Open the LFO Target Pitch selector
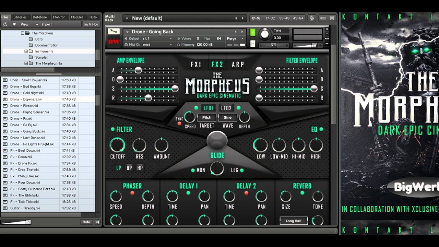439x247 pixels. pos(207,117)
